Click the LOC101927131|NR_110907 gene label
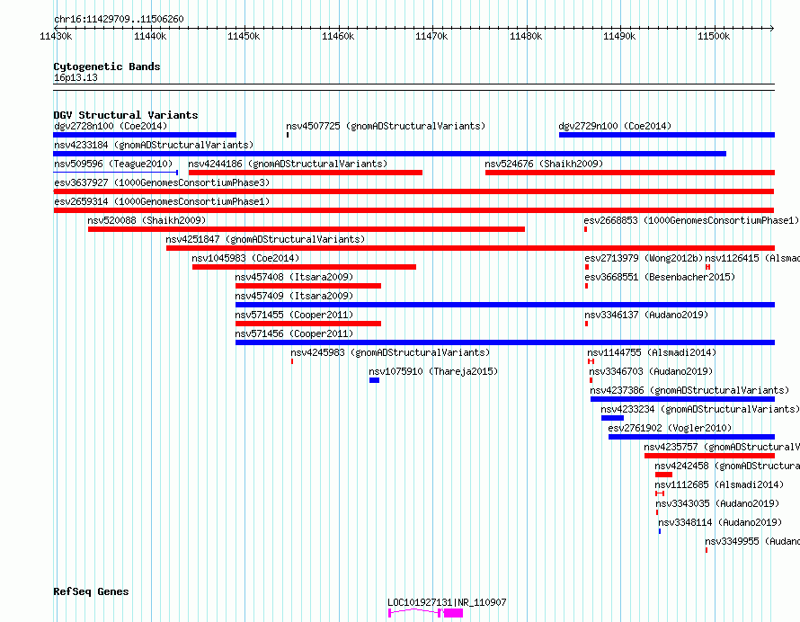The image size is (800, 622). (447, 602)
